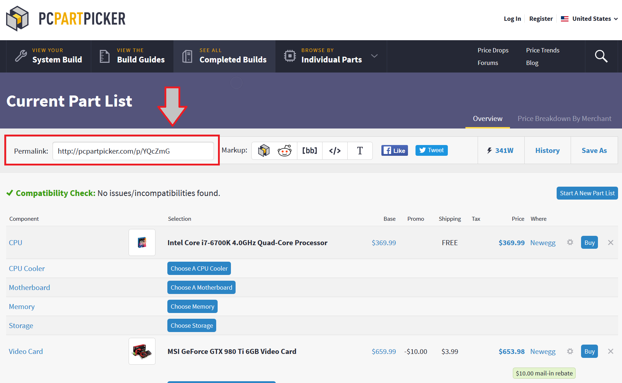Click the MSI GTX 980 Ti thumbnail
The width and height of the screenshot is (622, 383).
point(142,351)
